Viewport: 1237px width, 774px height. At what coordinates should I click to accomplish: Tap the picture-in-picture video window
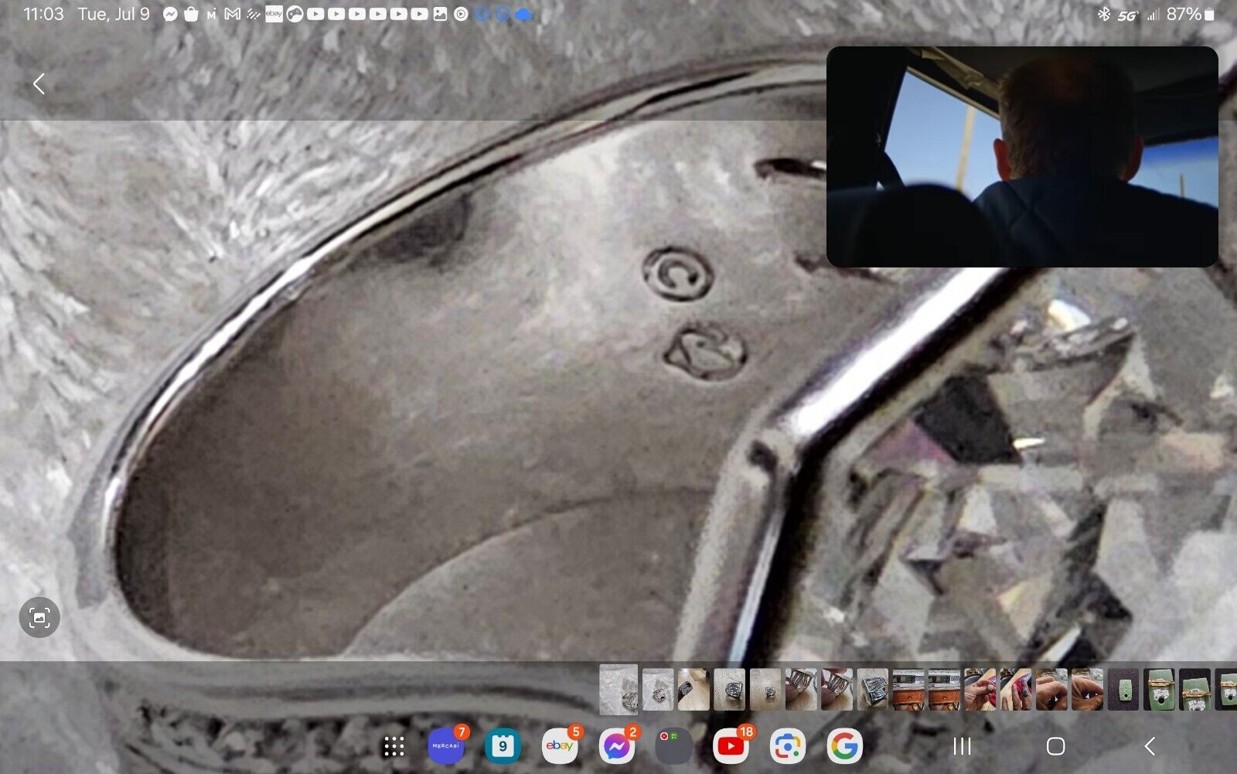[1022, 157]
